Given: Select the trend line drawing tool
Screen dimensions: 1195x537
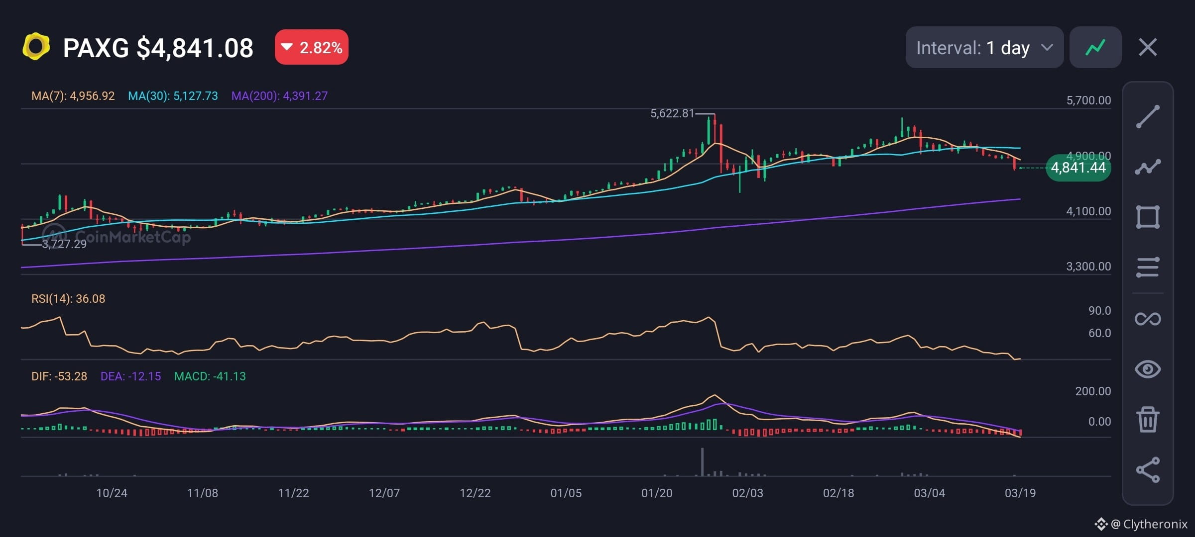Looking at the screenshot, I should (x=1148, y=117).
